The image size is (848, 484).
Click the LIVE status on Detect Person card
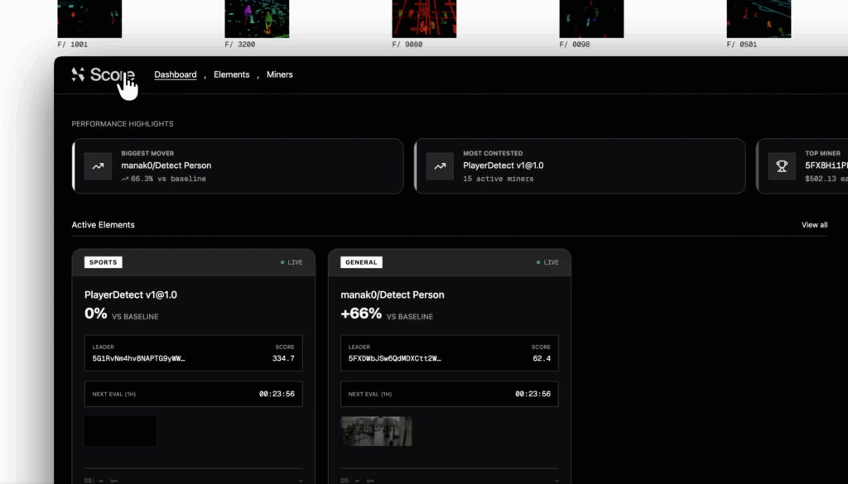547,262
